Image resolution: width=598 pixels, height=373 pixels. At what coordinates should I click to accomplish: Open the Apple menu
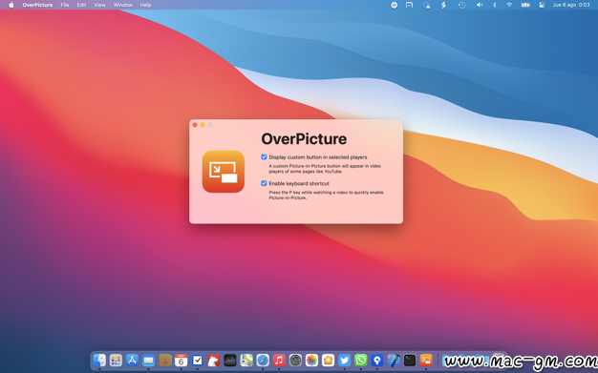11,5
